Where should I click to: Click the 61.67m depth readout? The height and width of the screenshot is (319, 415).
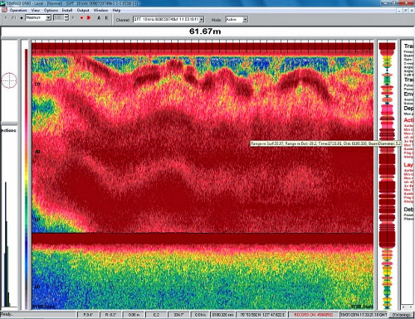[x=205, y=31]
